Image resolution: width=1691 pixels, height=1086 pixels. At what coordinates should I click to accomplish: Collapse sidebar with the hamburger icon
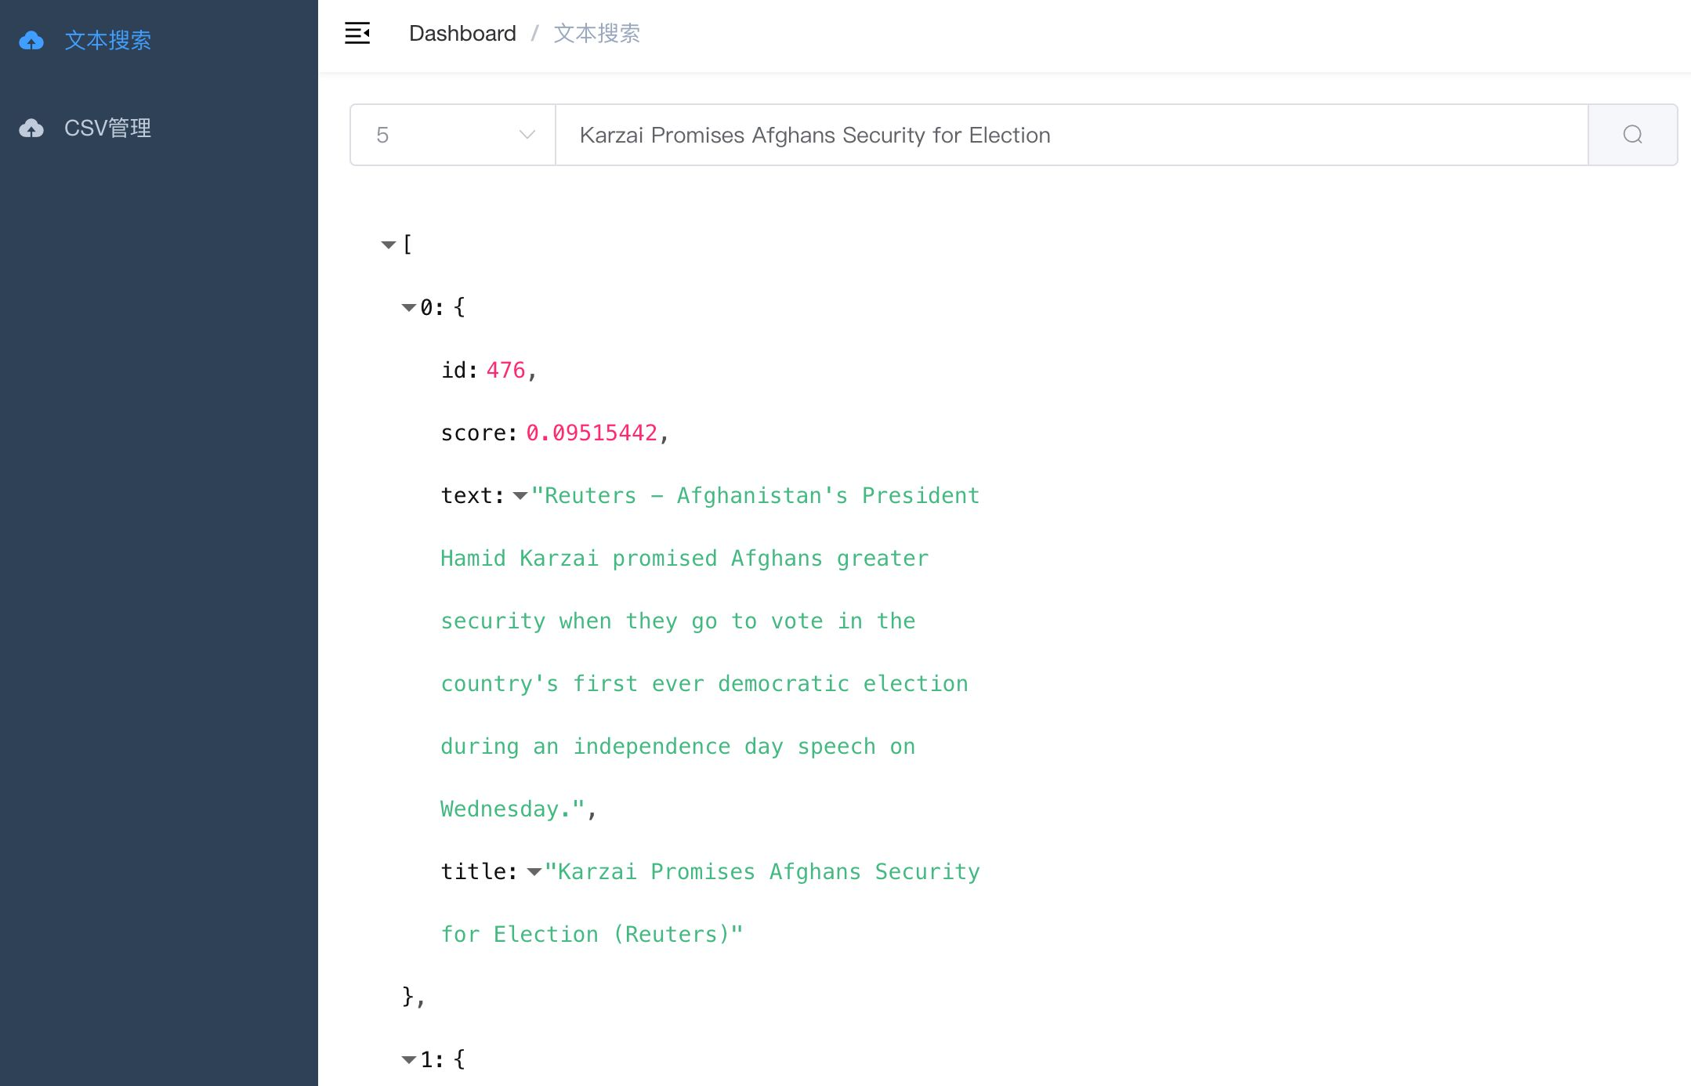click(x=357, y=33)
